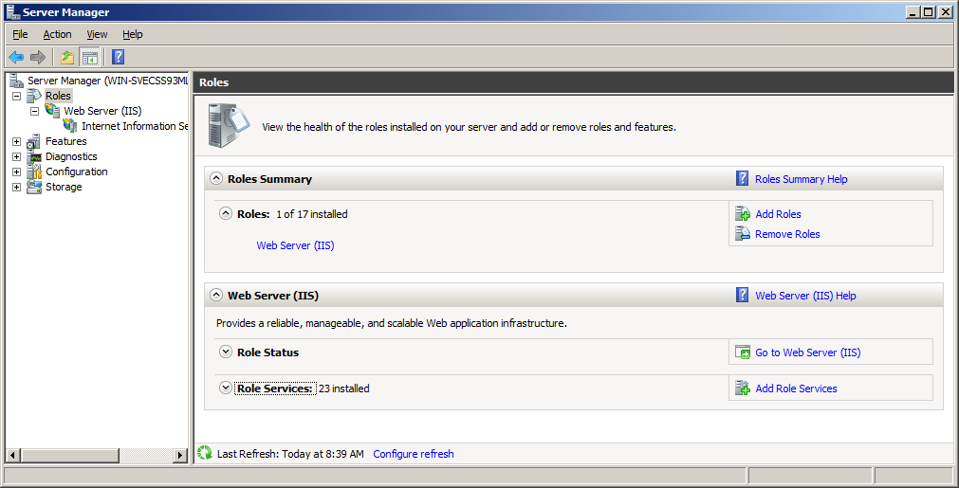Click the Diagnostics tree node icon
Image resolution: width=959 pixels, height=488 pixels.
[35, 156]
